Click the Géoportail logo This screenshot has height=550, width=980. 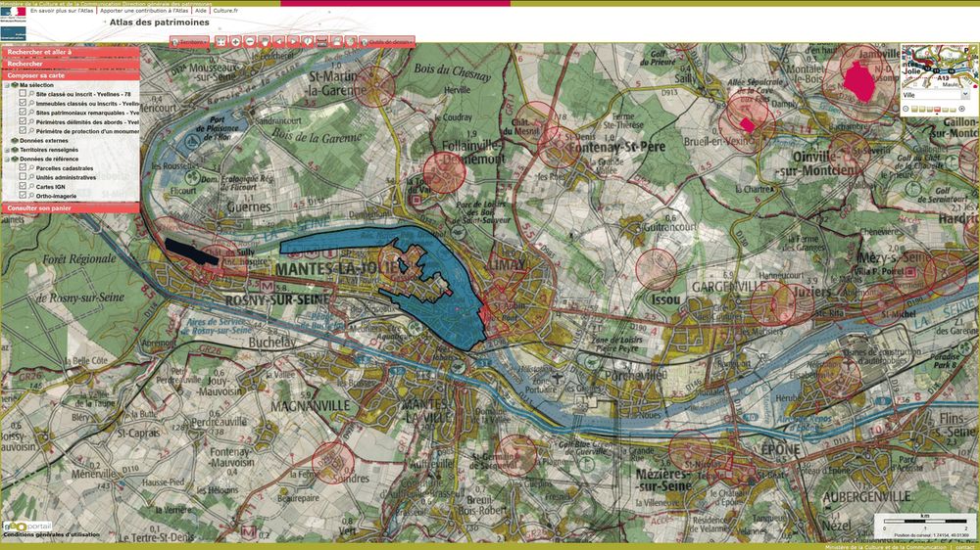(x=26, y=527)
